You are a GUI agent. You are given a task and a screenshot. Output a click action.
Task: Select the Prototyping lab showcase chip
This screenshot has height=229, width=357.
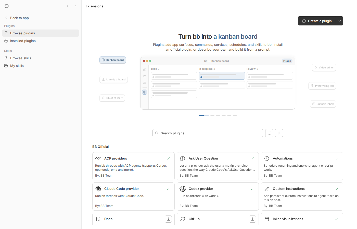tap(322, 86)
